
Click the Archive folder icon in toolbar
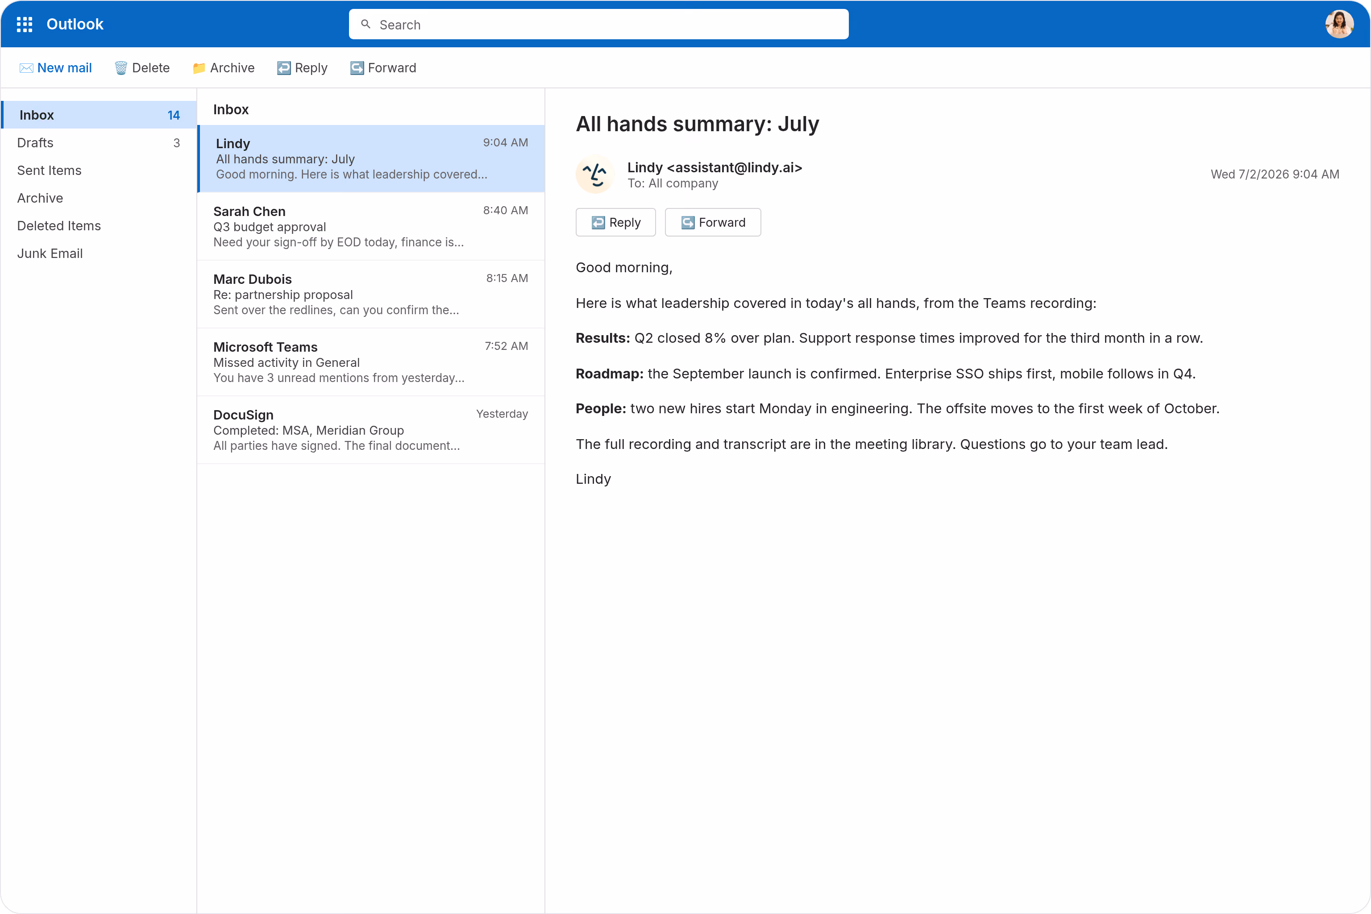[199, 68]
